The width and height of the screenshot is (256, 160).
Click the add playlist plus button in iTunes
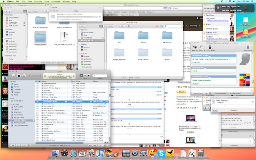pos(13,145)
